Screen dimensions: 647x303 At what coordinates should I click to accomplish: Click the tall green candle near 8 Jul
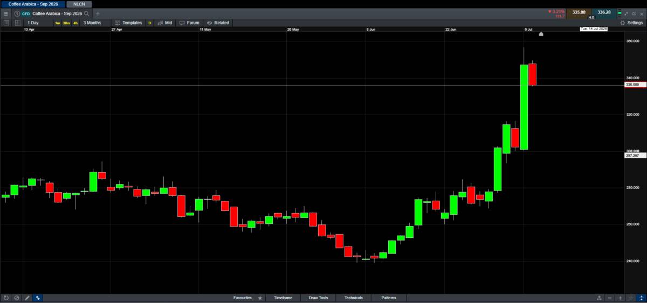click(x=524, y=107)
